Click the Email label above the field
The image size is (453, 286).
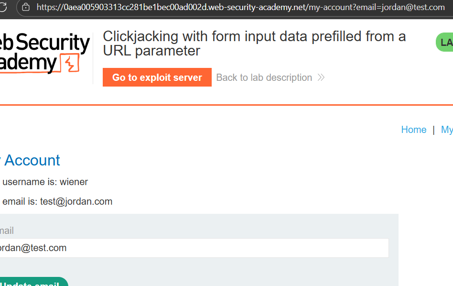coord(7,231)
